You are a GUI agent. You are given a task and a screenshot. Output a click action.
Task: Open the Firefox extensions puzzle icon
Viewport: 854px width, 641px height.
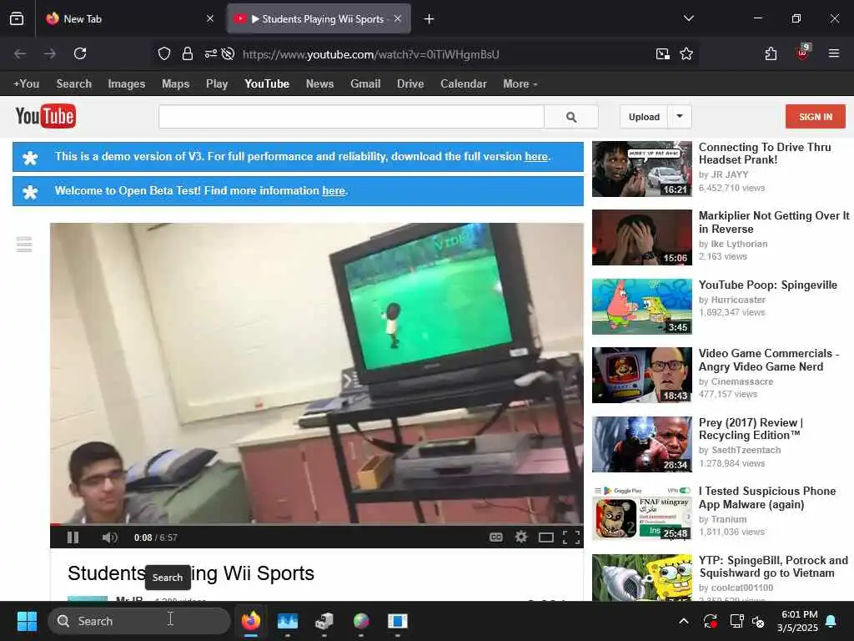[771, 53]
